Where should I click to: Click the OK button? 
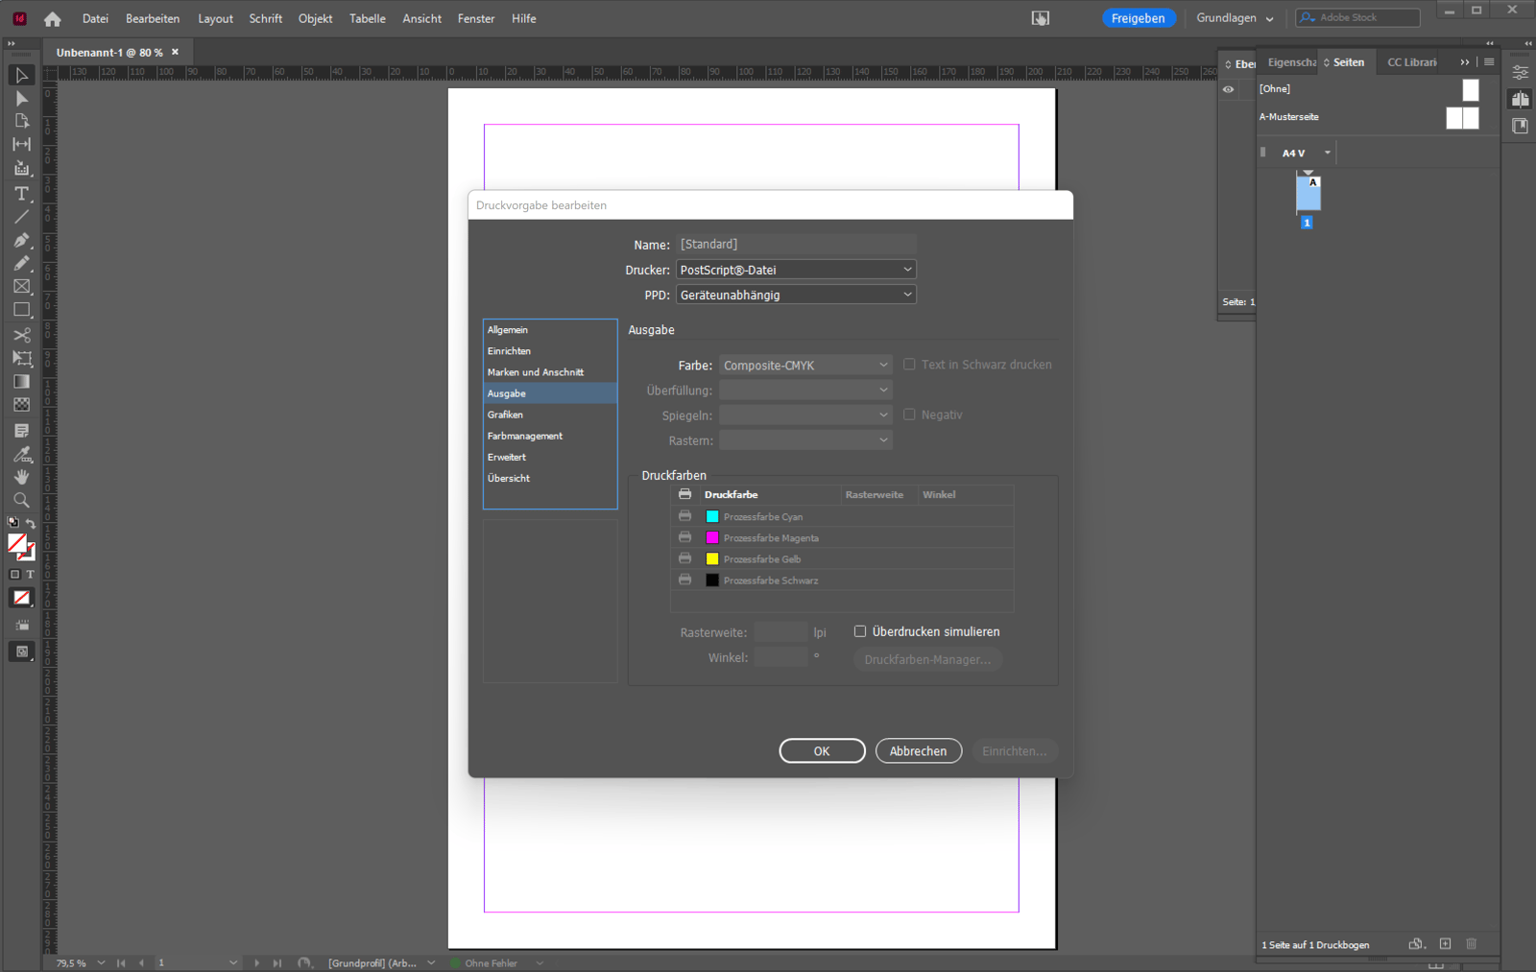click(822, 750)
